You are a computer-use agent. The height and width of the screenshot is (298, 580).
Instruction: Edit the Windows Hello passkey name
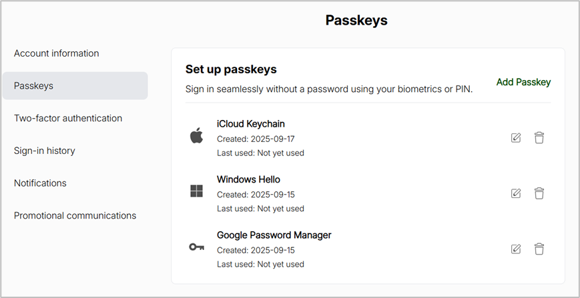(x=515, y=193)
